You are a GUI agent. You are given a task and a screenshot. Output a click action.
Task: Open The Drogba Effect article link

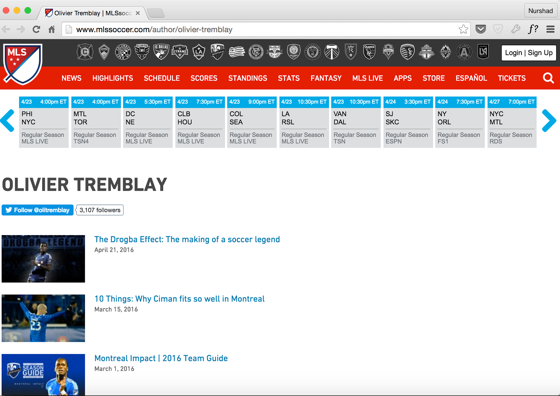point(187,239)
